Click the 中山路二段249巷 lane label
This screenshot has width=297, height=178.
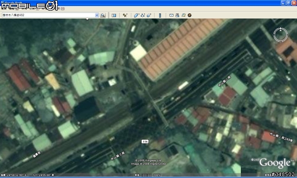[x=281, y=137]
